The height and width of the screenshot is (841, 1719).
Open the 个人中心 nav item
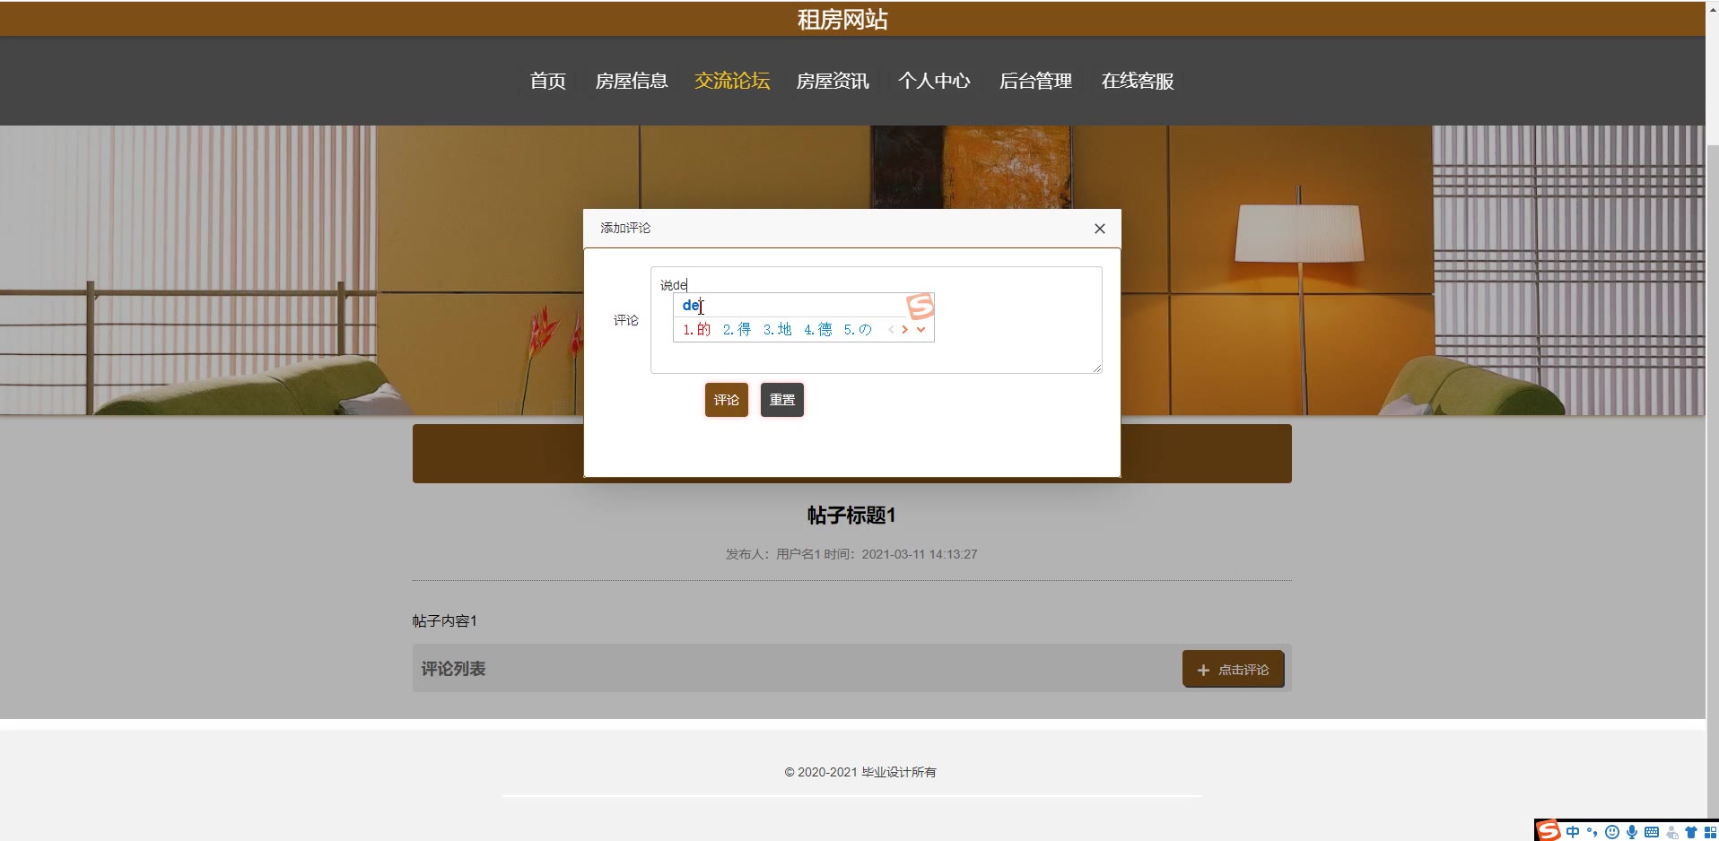click(934, 81)
